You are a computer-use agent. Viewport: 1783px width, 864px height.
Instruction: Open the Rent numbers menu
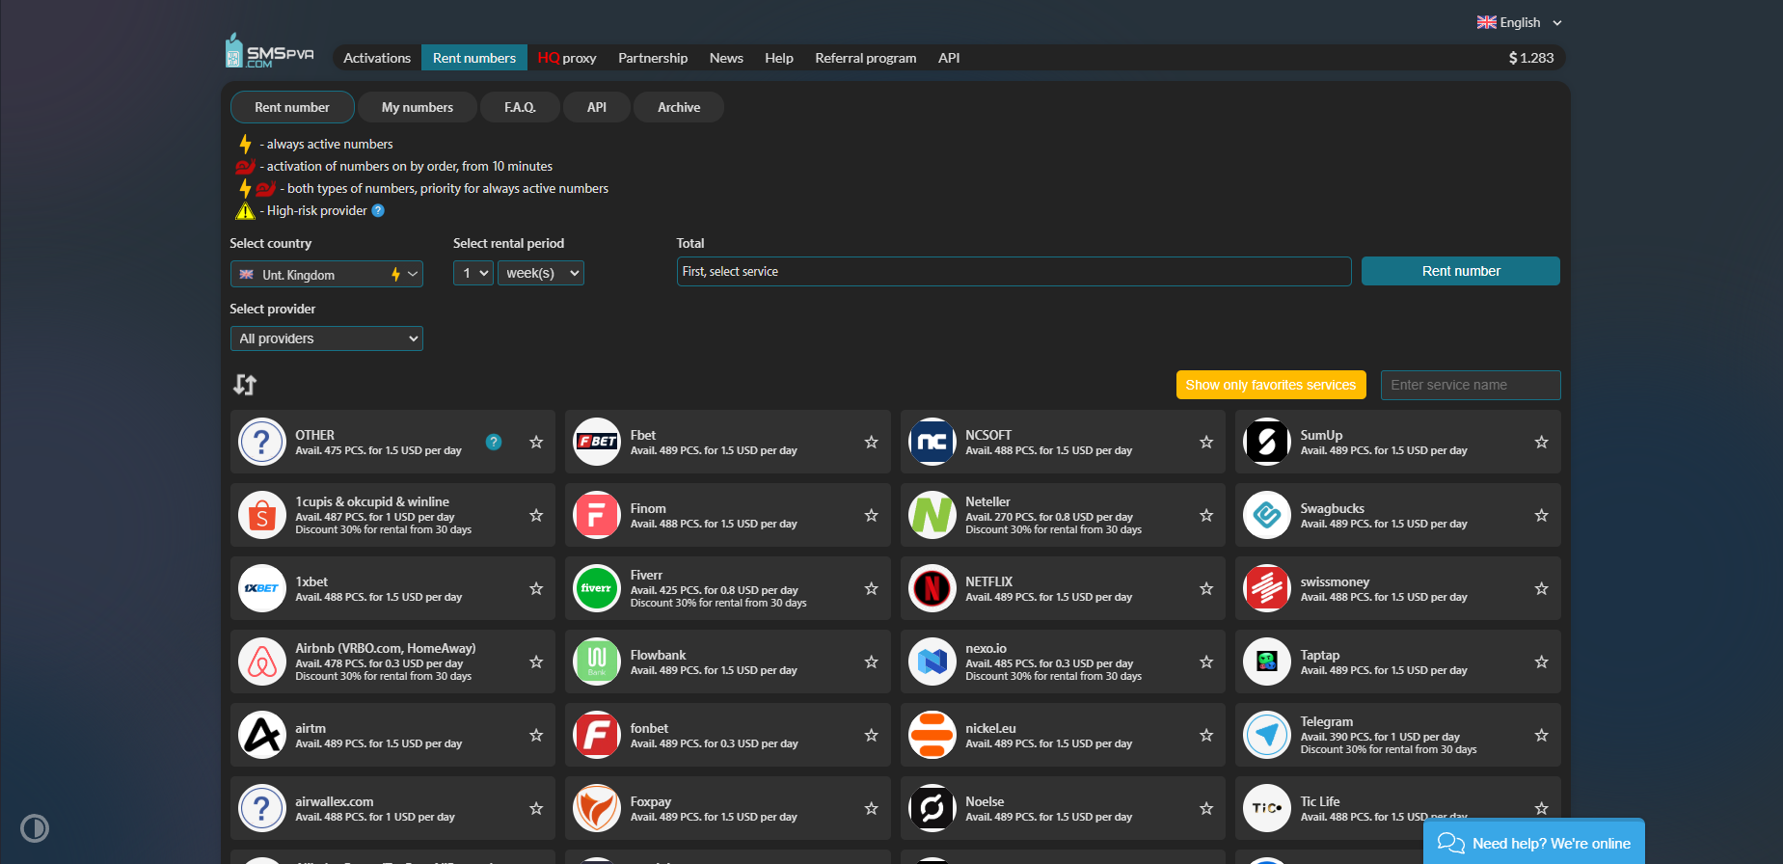474,58
